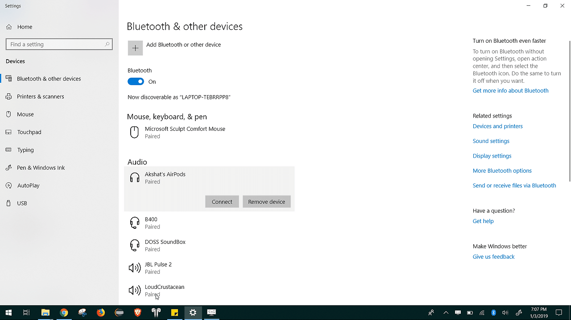Click the search magnifier in Find a setting
The height and width of the screenshot is (320, 571).
pos(107,45)
